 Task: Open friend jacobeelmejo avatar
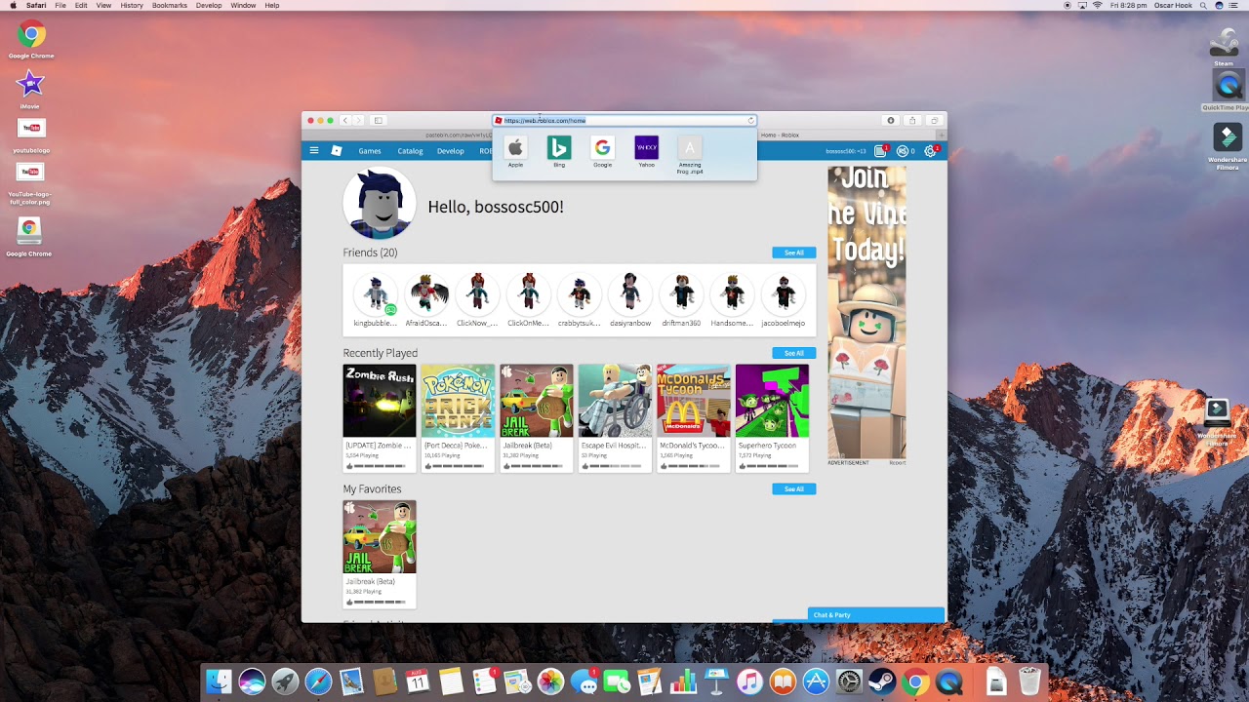tap(784, 293)
